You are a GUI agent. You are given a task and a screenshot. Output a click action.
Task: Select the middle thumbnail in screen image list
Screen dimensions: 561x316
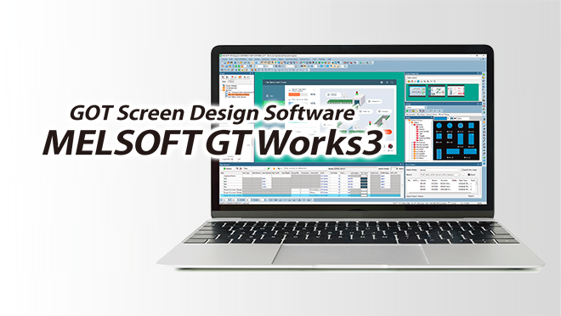[437, 91]
